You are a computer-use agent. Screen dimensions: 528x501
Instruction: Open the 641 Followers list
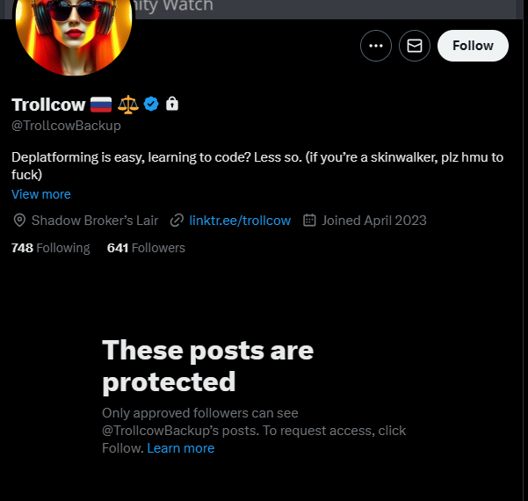146,248
